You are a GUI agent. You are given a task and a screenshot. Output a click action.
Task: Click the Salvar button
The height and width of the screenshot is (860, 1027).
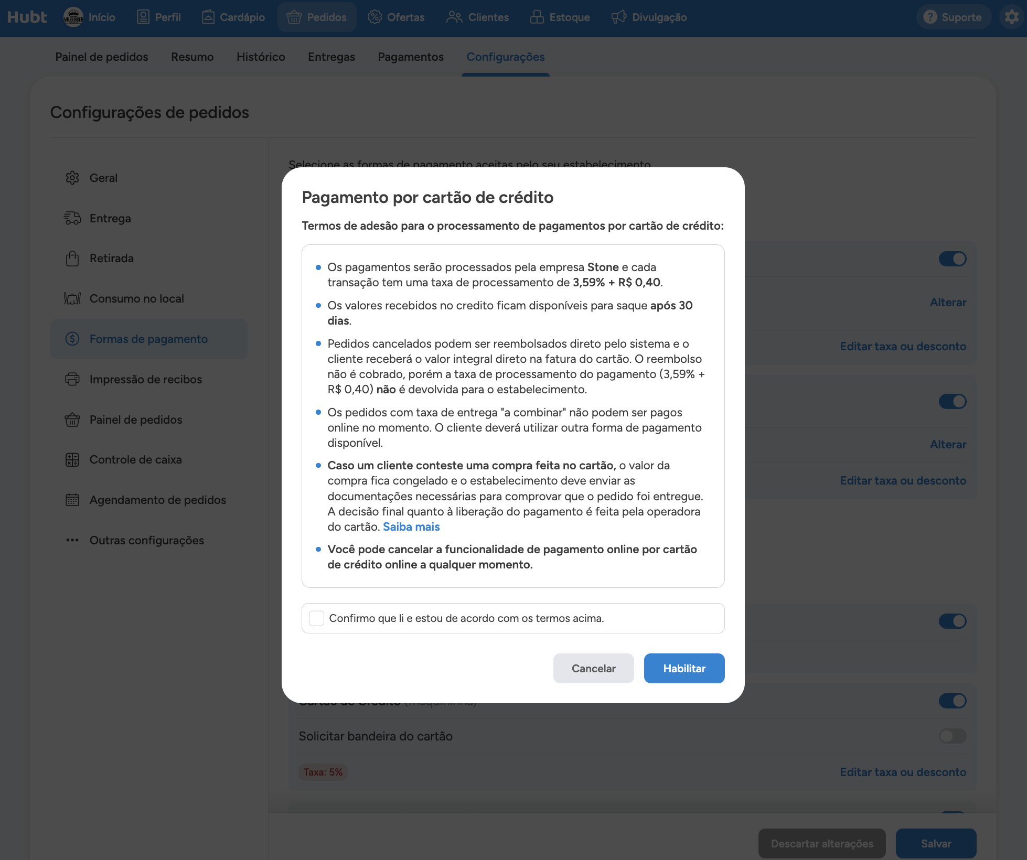936,844
